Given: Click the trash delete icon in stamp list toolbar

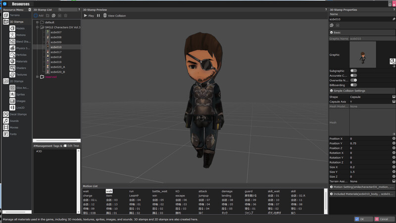Looking at the screenshot, I should [x=66, y=15].
